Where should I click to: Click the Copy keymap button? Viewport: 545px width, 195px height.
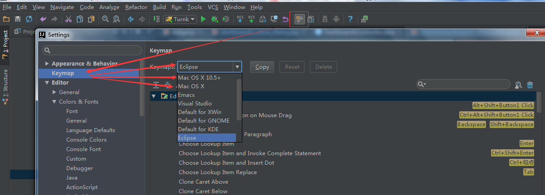pos(262,67)
